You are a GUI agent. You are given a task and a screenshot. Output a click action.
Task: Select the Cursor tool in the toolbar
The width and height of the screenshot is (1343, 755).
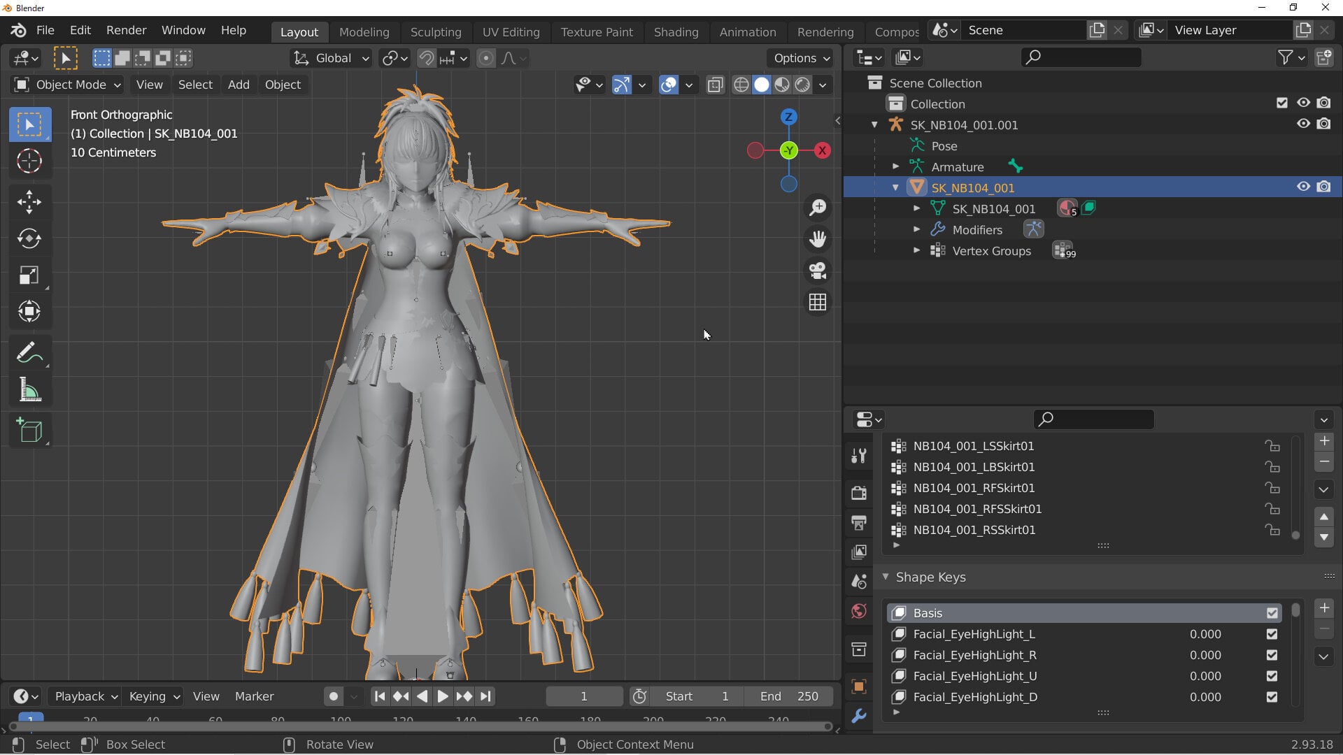[29, 161]
